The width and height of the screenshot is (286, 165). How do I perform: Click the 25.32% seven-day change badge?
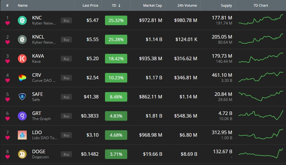click(x=116, y=20)
